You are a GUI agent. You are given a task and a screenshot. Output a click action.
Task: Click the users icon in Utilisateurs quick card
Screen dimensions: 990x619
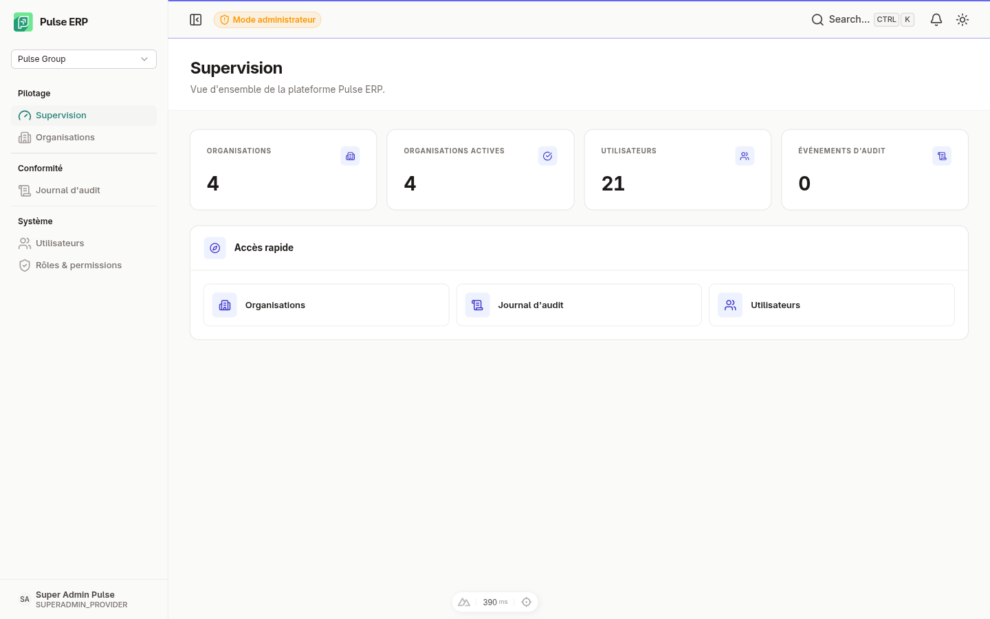(730, 305)
